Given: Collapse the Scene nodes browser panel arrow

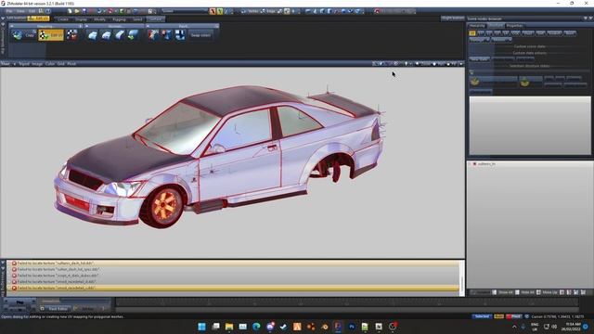Looking at the screenshot, I should (x=586, y=19).
